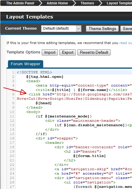Click the <header> tag line

[x=54, y=143]
